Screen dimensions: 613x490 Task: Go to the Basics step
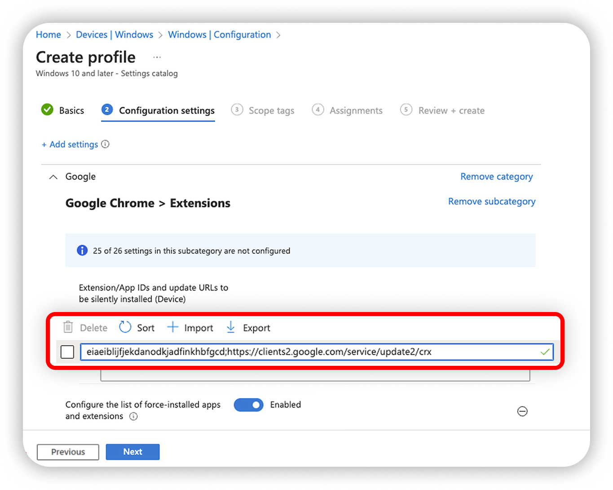tap(62, 110)
